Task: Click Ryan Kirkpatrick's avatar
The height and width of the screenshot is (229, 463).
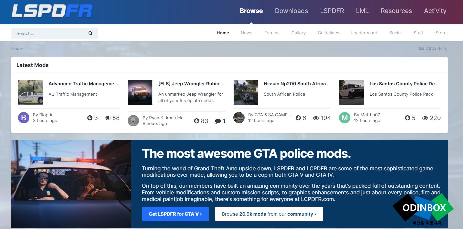Action: tap(133, 121)
